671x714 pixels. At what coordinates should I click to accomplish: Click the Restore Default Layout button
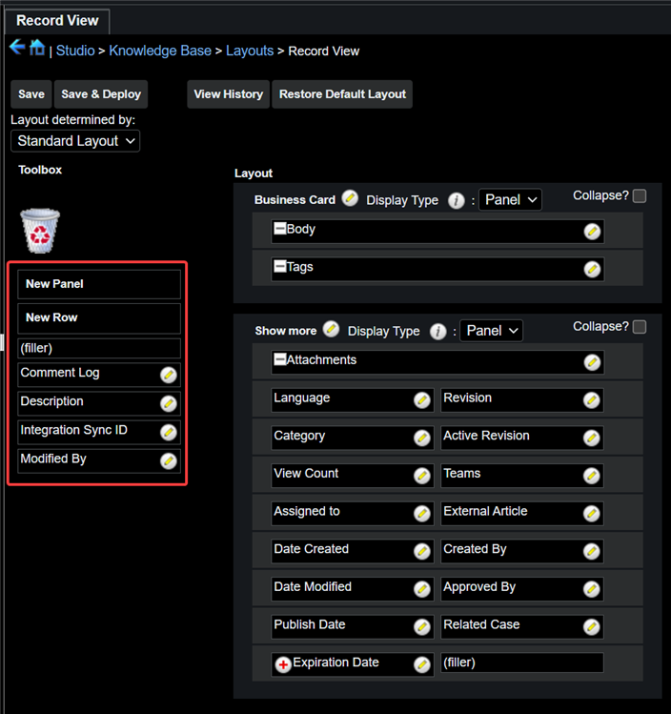point(342,94)
